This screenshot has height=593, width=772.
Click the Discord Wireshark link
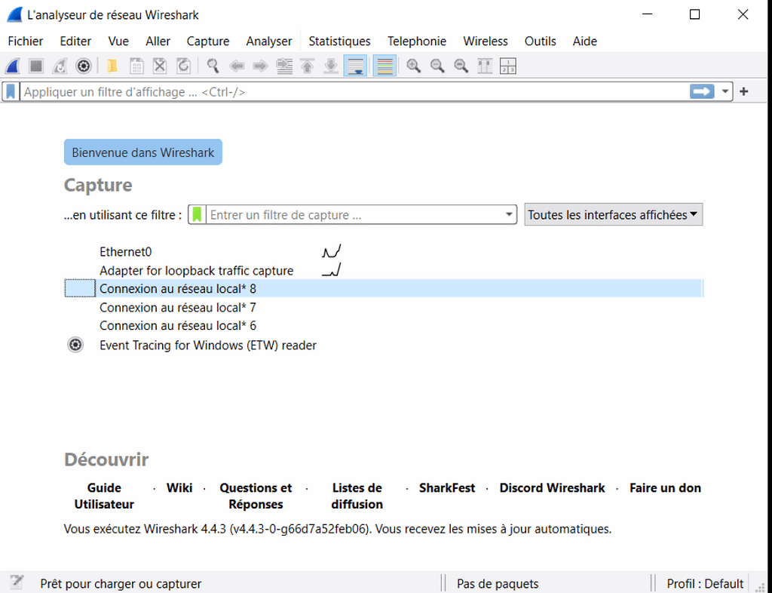(x=552, y=488)
